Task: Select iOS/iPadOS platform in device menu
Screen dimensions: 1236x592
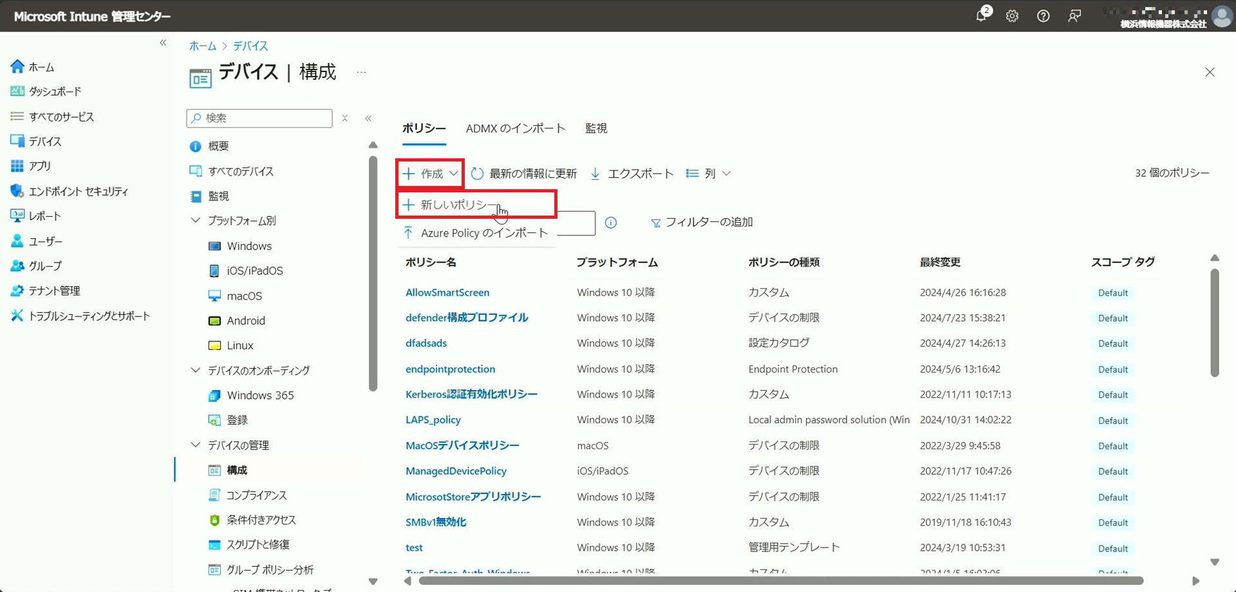Action: click(x=246, y=271)
